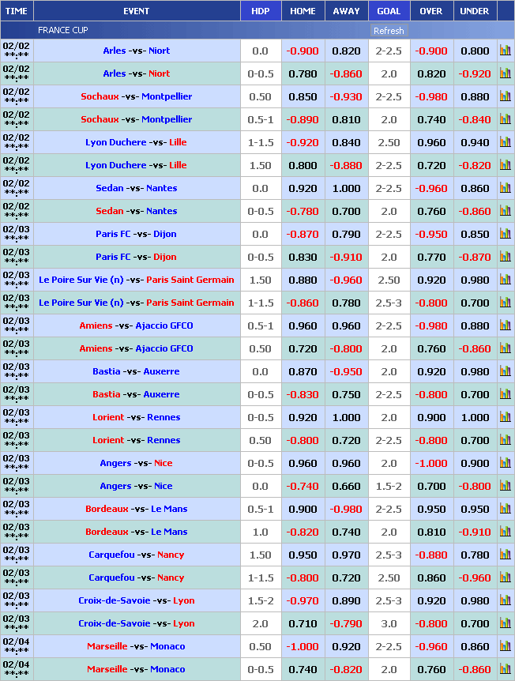Select home odds -1.000 for Marseille vs Monaco
515x681 pixels.
(303, 646)
